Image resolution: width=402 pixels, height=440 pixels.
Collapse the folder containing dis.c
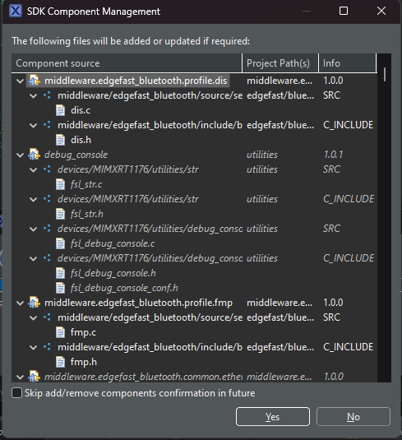[33, 96]
